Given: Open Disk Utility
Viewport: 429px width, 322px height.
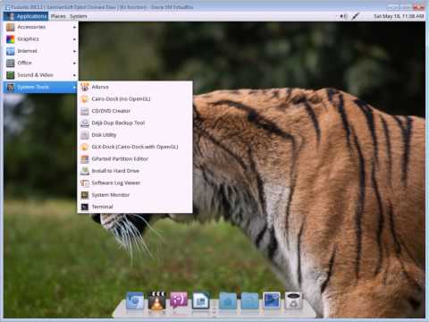Looking at the screenshot, I should 135,135.
